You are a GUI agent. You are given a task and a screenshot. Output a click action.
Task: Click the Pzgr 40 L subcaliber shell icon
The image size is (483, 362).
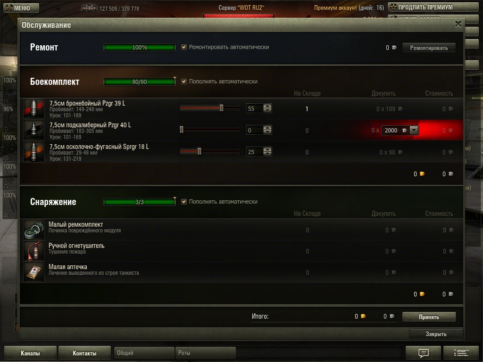point(34,130)
